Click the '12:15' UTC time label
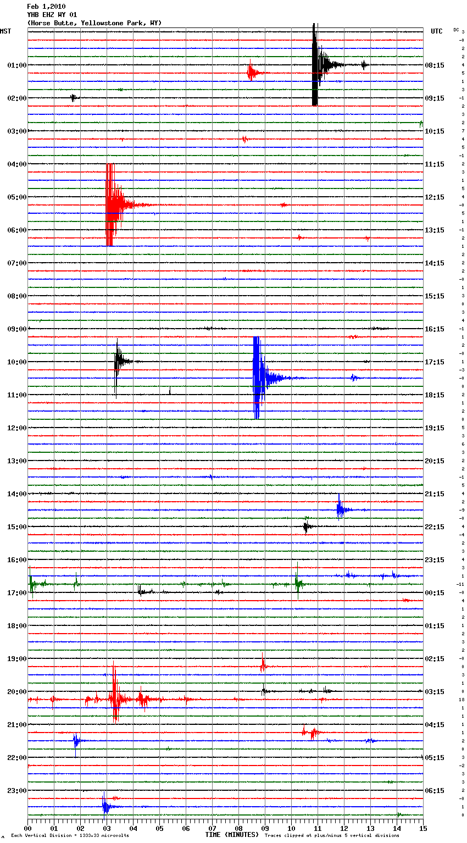This screenshot has height=843, width=467. click(435, 197)
